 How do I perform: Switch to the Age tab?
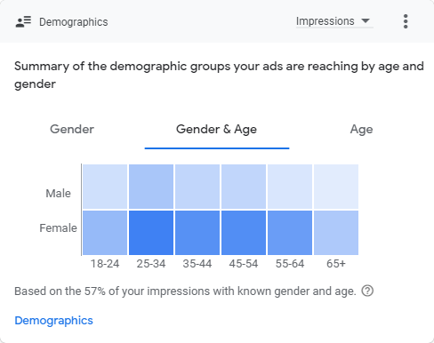coord(361,130)
